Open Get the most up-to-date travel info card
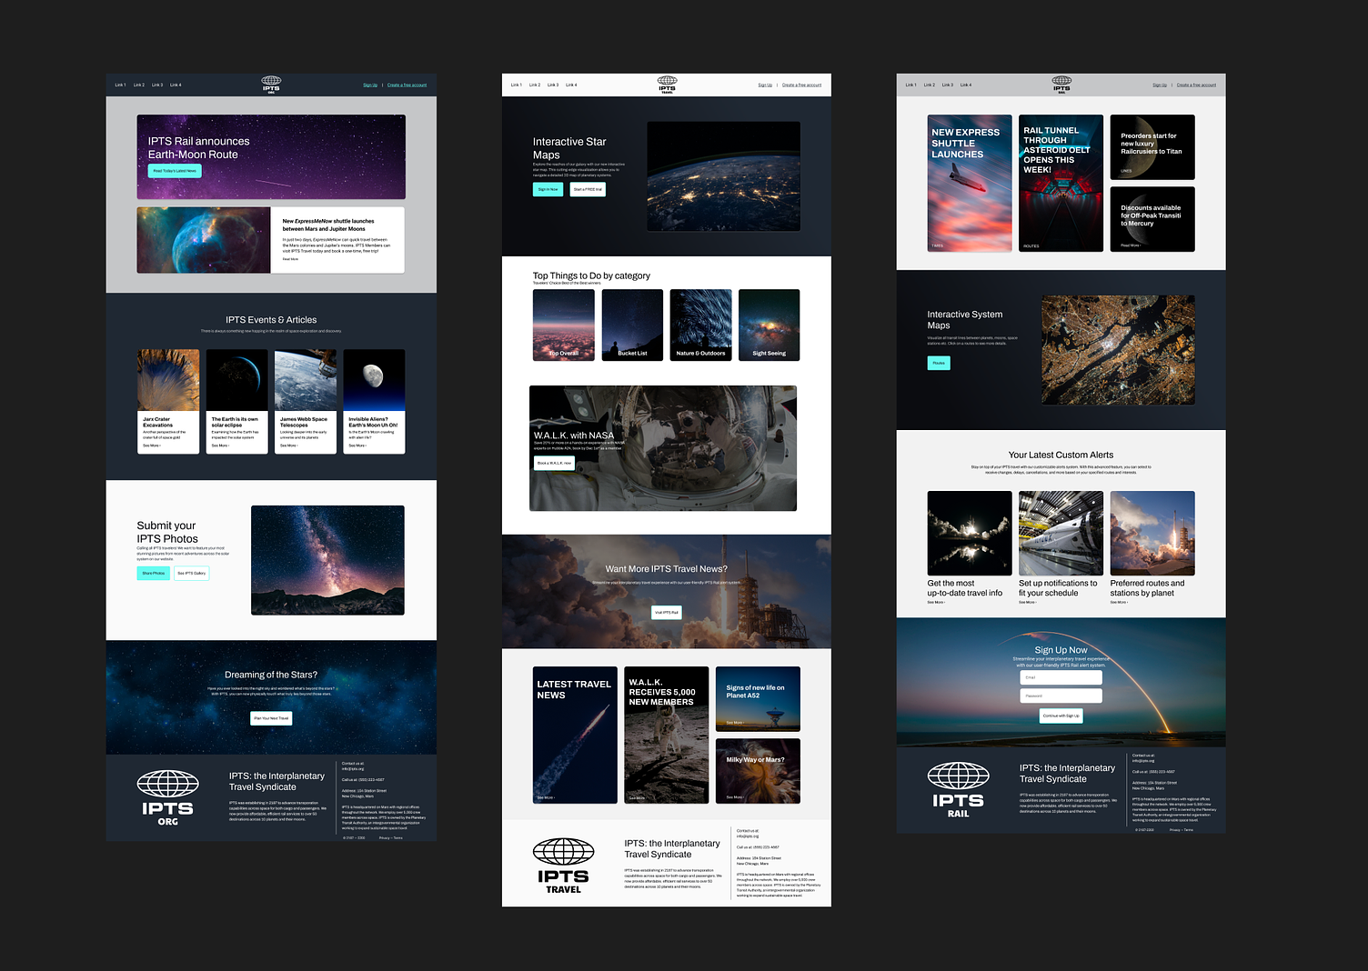 (x=970, y=547)
